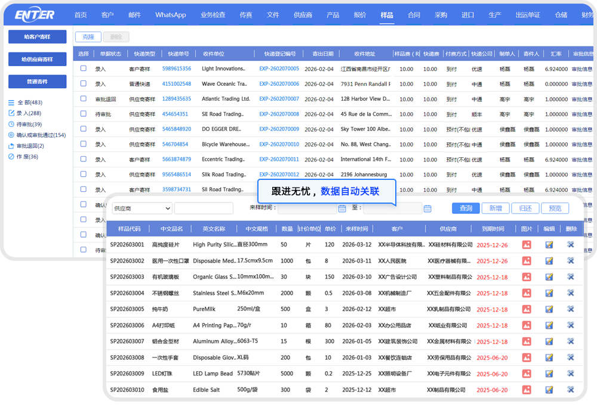Image resolution: width=597 pixels, height=417 pixels.
Task: Edit sample row SP202603005
Action: (549, 309)
